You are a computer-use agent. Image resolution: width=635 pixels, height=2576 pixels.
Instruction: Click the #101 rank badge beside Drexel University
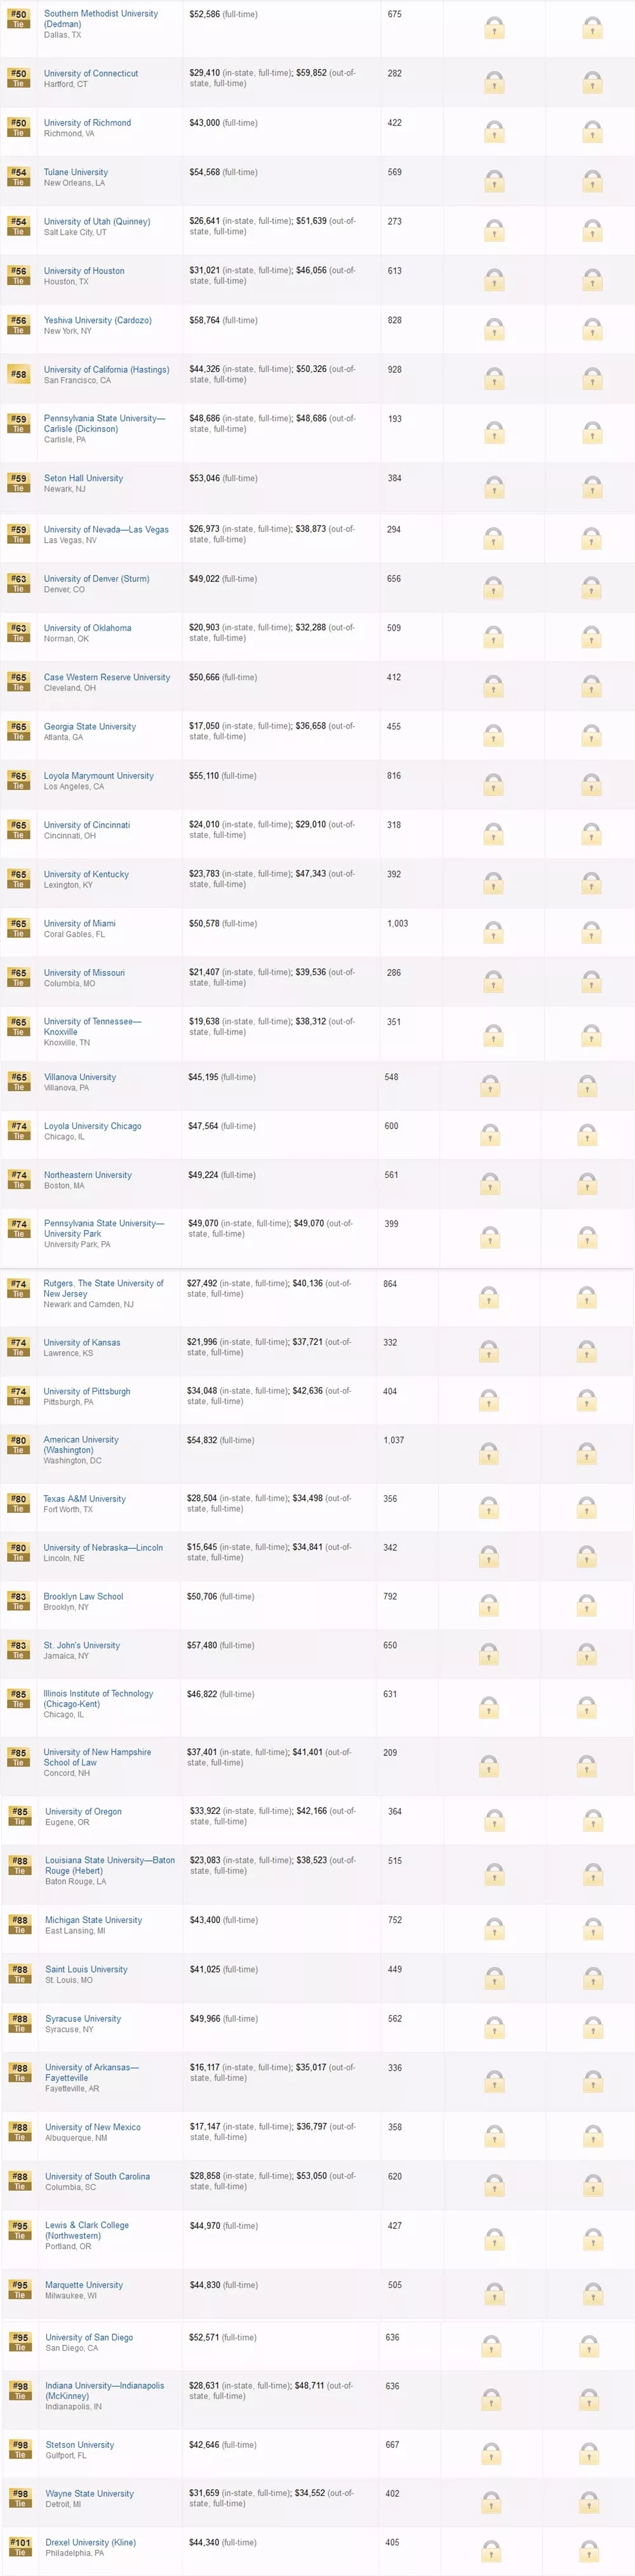(x=20, y=2547)
